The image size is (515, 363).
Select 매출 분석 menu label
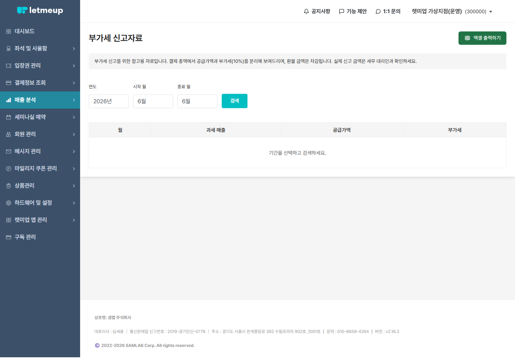point(25,100)
